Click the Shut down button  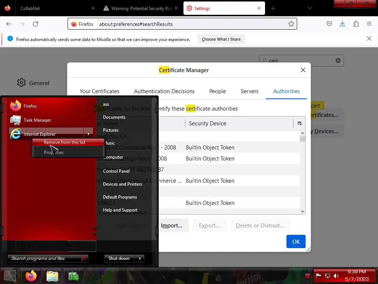(x=119, y=258)
